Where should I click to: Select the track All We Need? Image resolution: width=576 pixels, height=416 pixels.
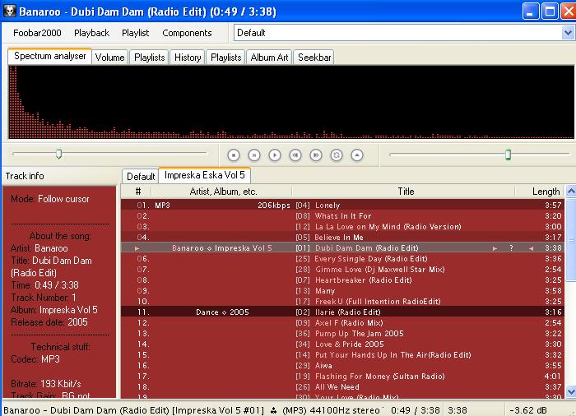[342, 386]
